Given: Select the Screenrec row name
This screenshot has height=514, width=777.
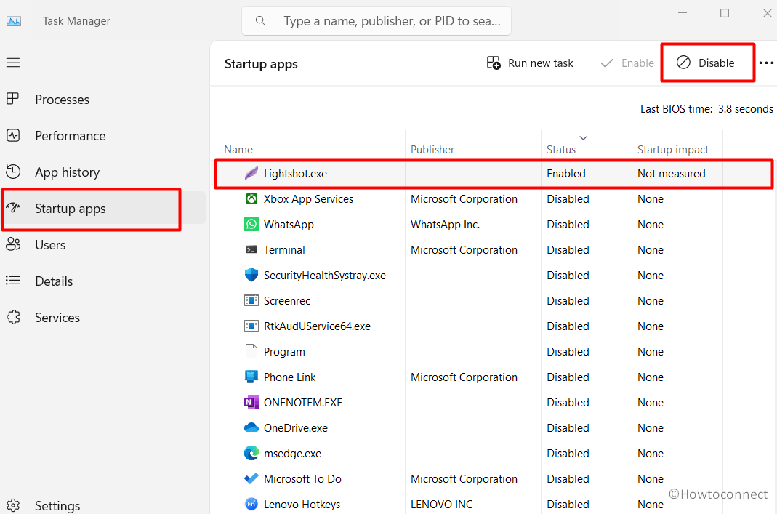Looking at the screenshot, I should (287, 301).
